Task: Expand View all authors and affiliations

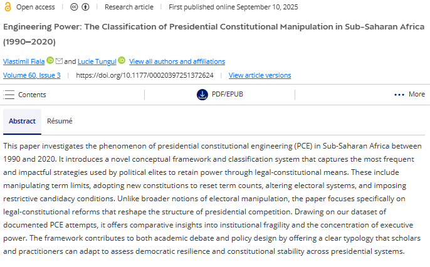Action: pos(177,61)
